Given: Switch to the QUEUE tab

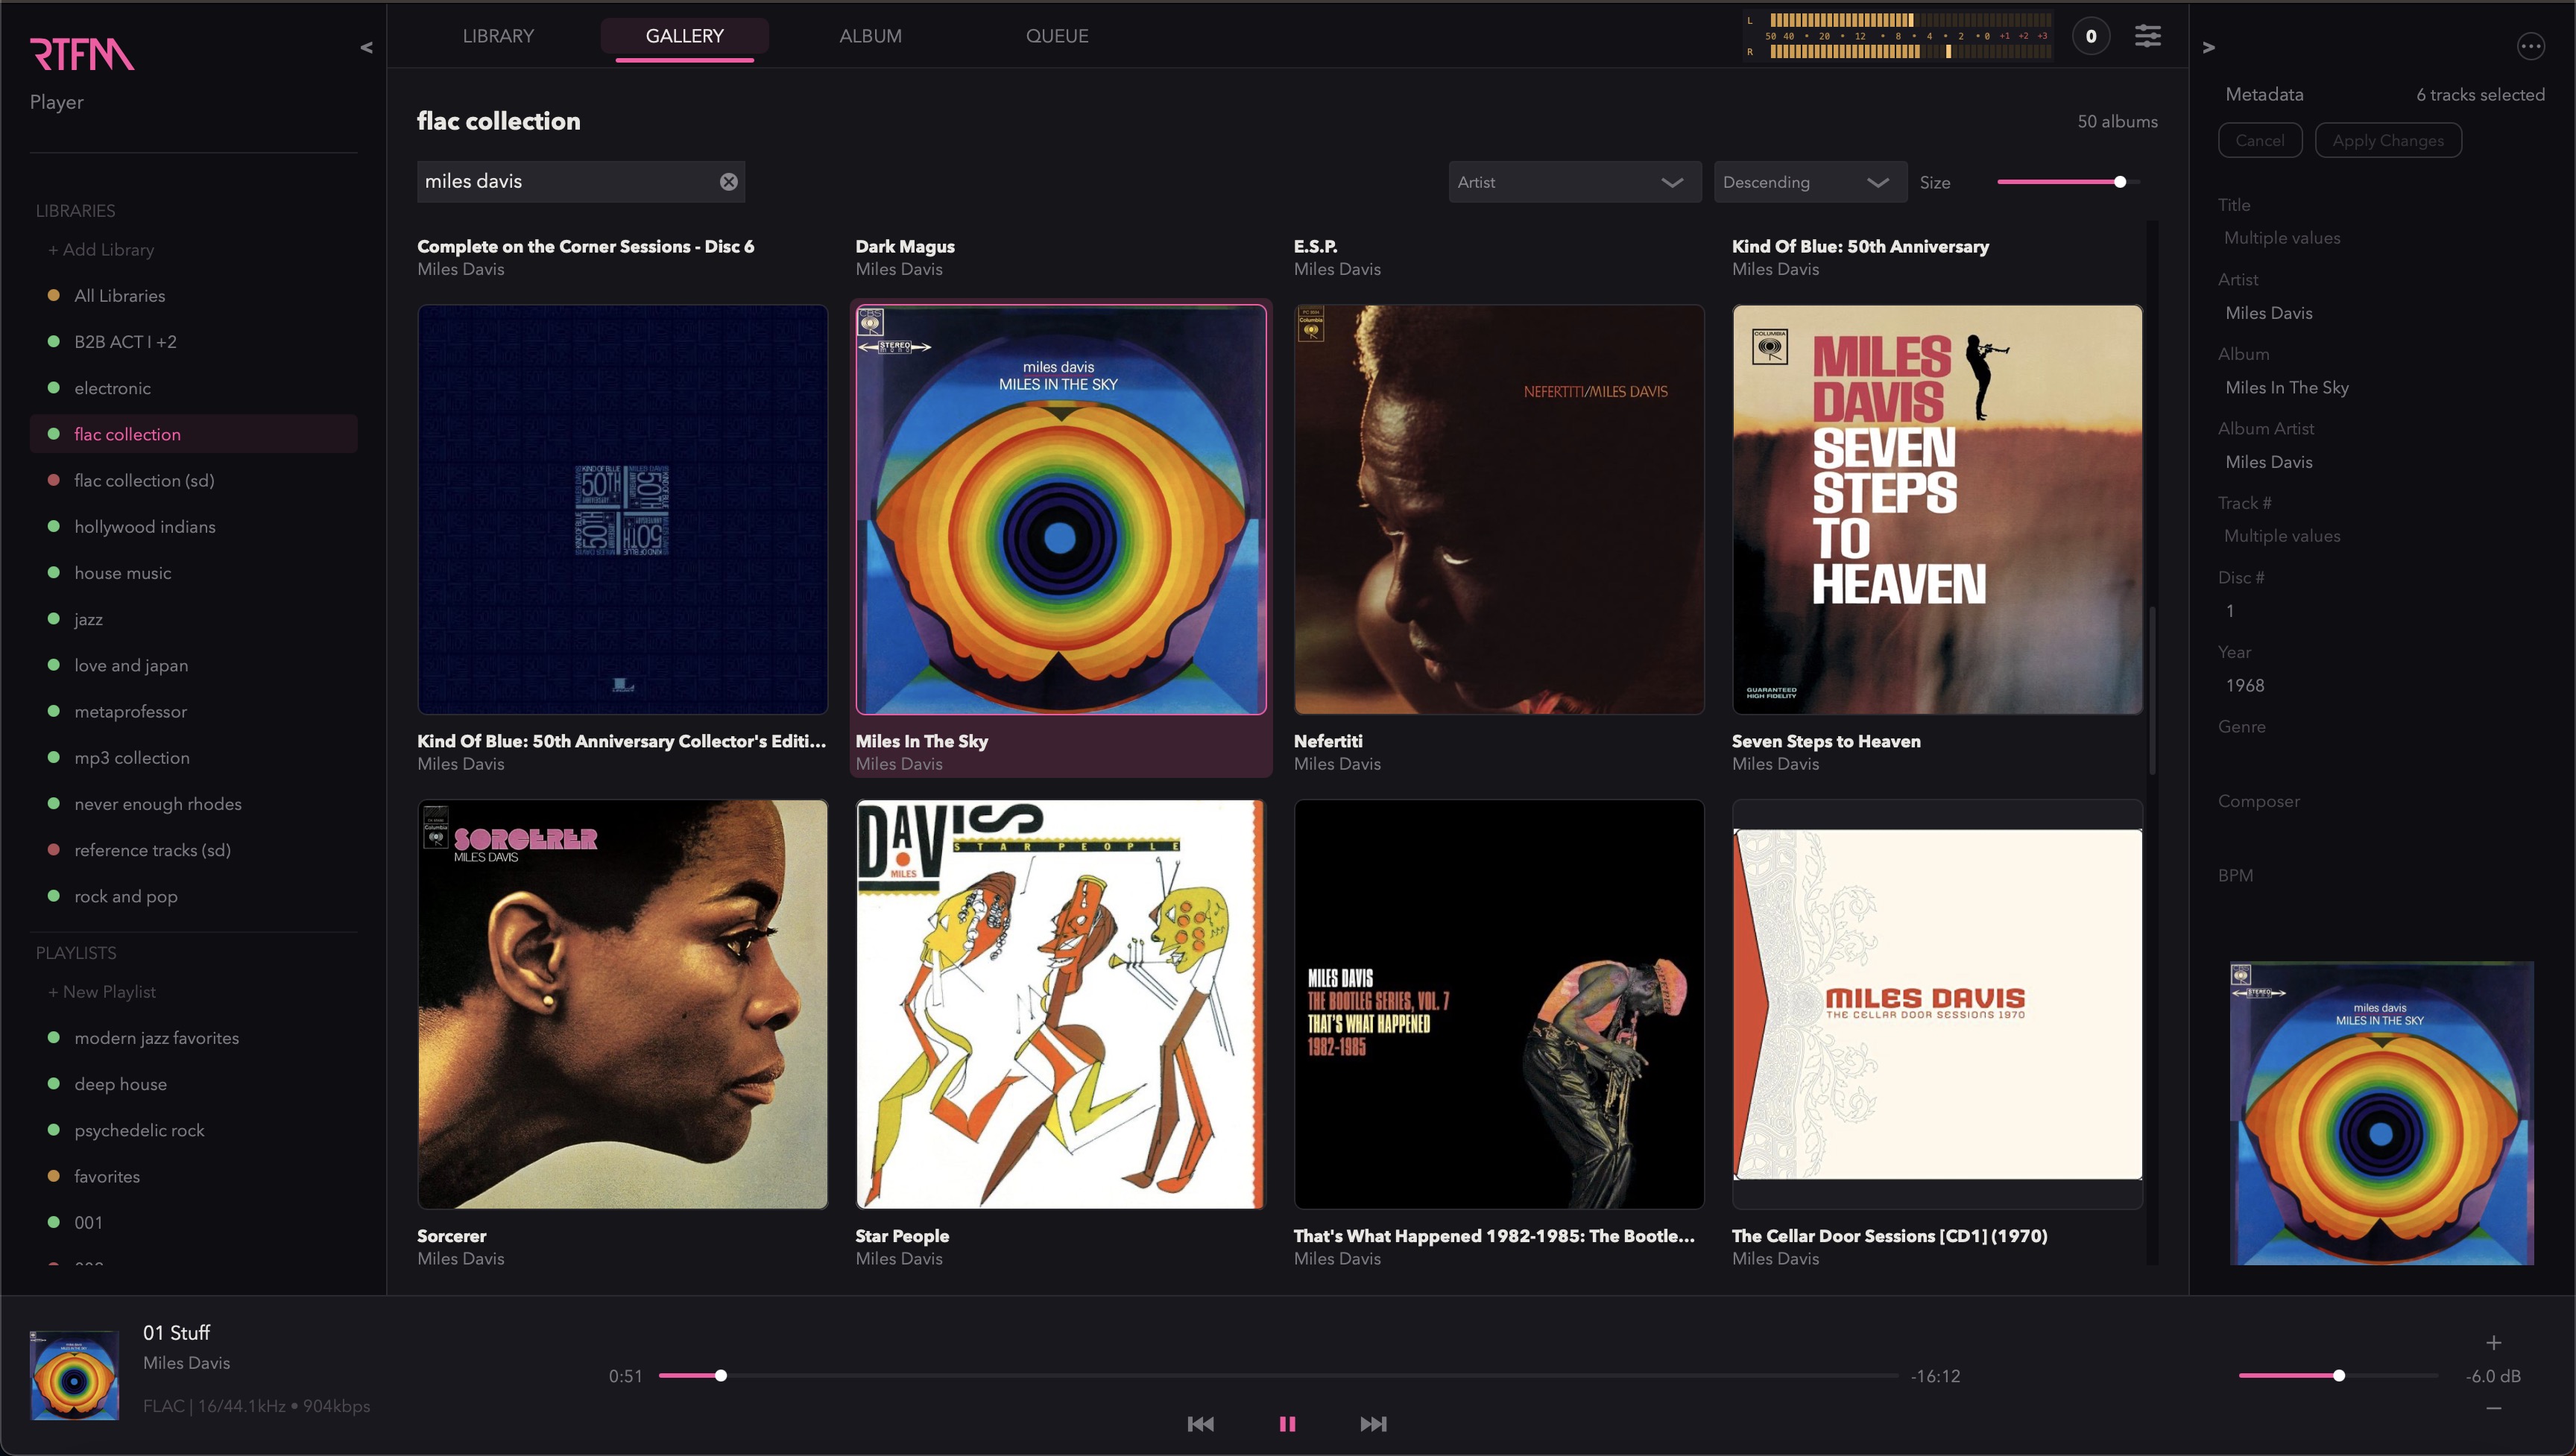Looking at the screenshot, I should click(1057, 36).
